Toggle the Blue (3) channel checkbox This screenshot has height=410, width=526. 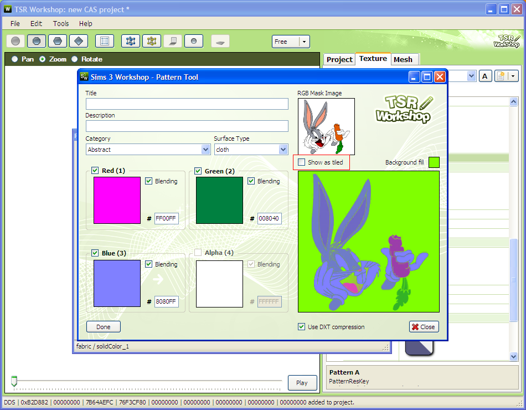pos(95,253)
